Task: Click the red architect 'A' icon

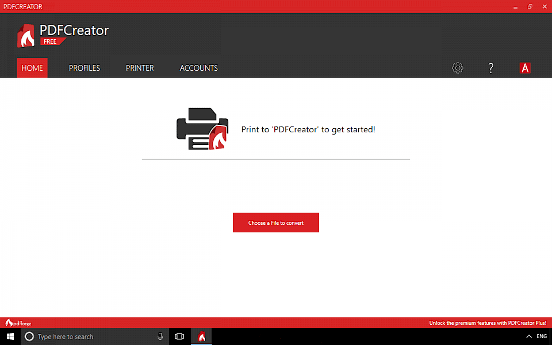Action: point(525,68)
